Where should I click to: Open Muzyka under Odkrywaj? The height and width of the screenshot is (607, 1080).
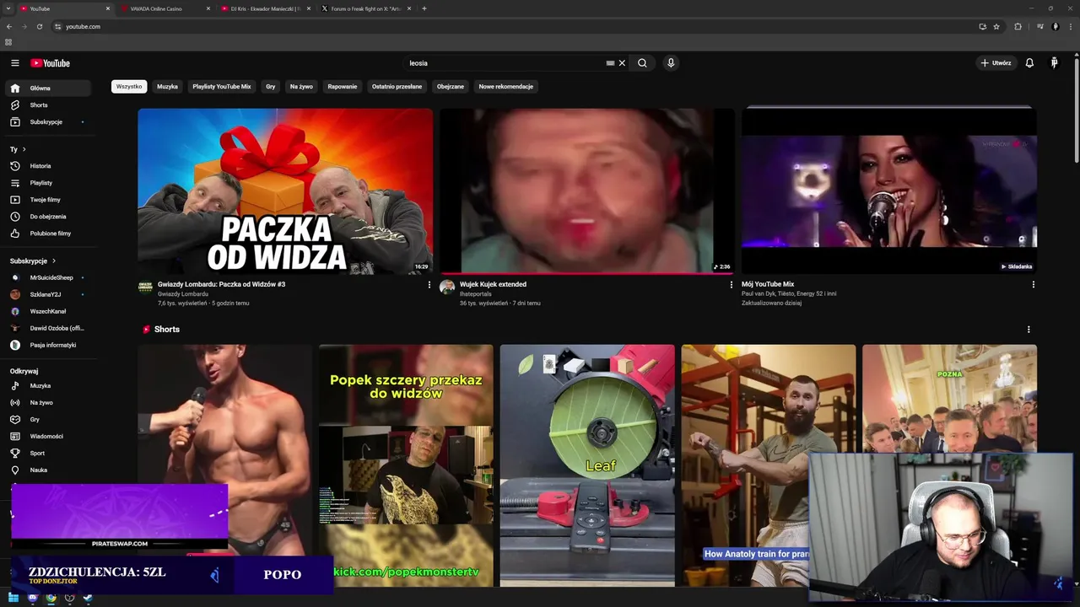pos(48,386)
